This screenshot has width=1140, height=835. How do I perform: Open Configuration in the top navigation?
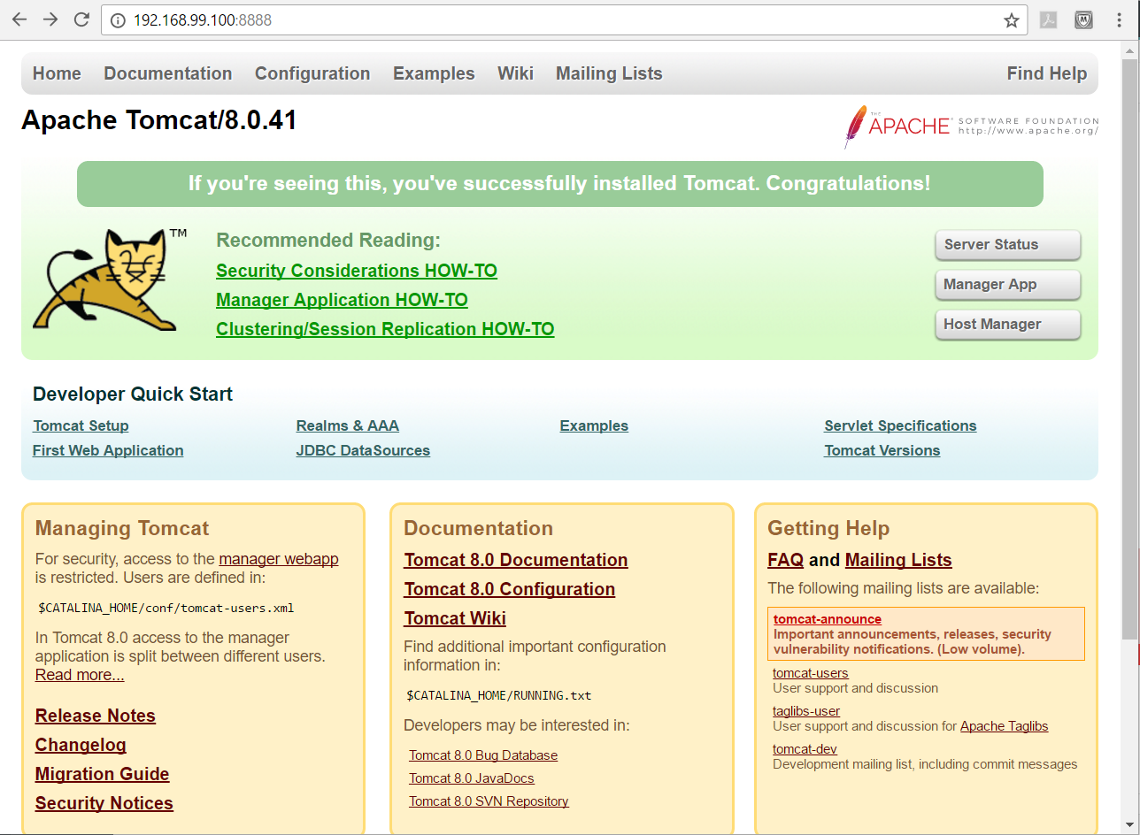tap(312, 73)
